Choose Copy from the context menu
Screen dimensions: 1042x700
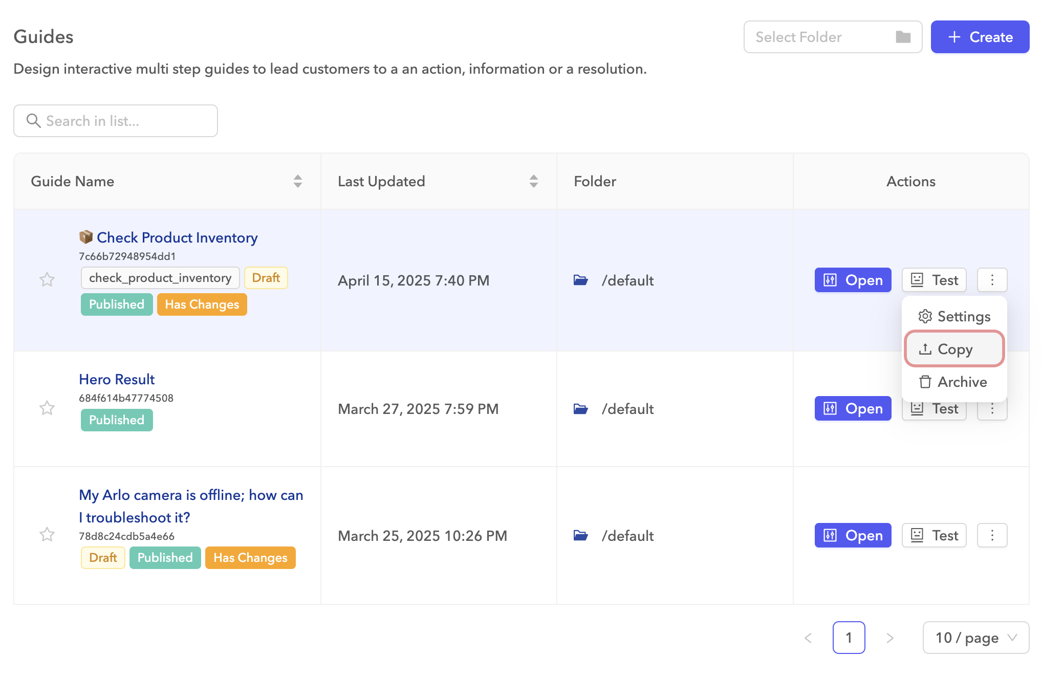(x=954, y=349)
